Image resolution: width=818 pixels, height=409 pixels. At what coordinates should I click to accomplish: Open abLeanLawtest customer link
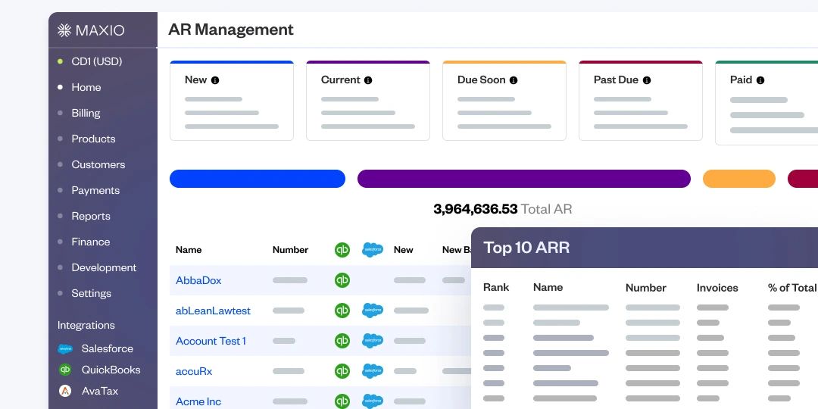(x=213, y=311)
